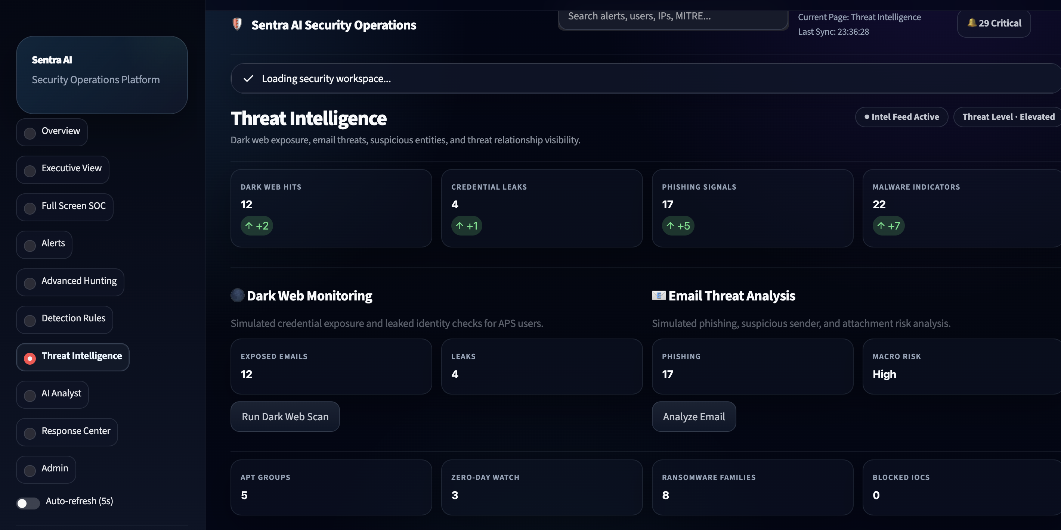Click the Dark Web Monitoring section heading
1061x530 pixels.
point(309,296)
